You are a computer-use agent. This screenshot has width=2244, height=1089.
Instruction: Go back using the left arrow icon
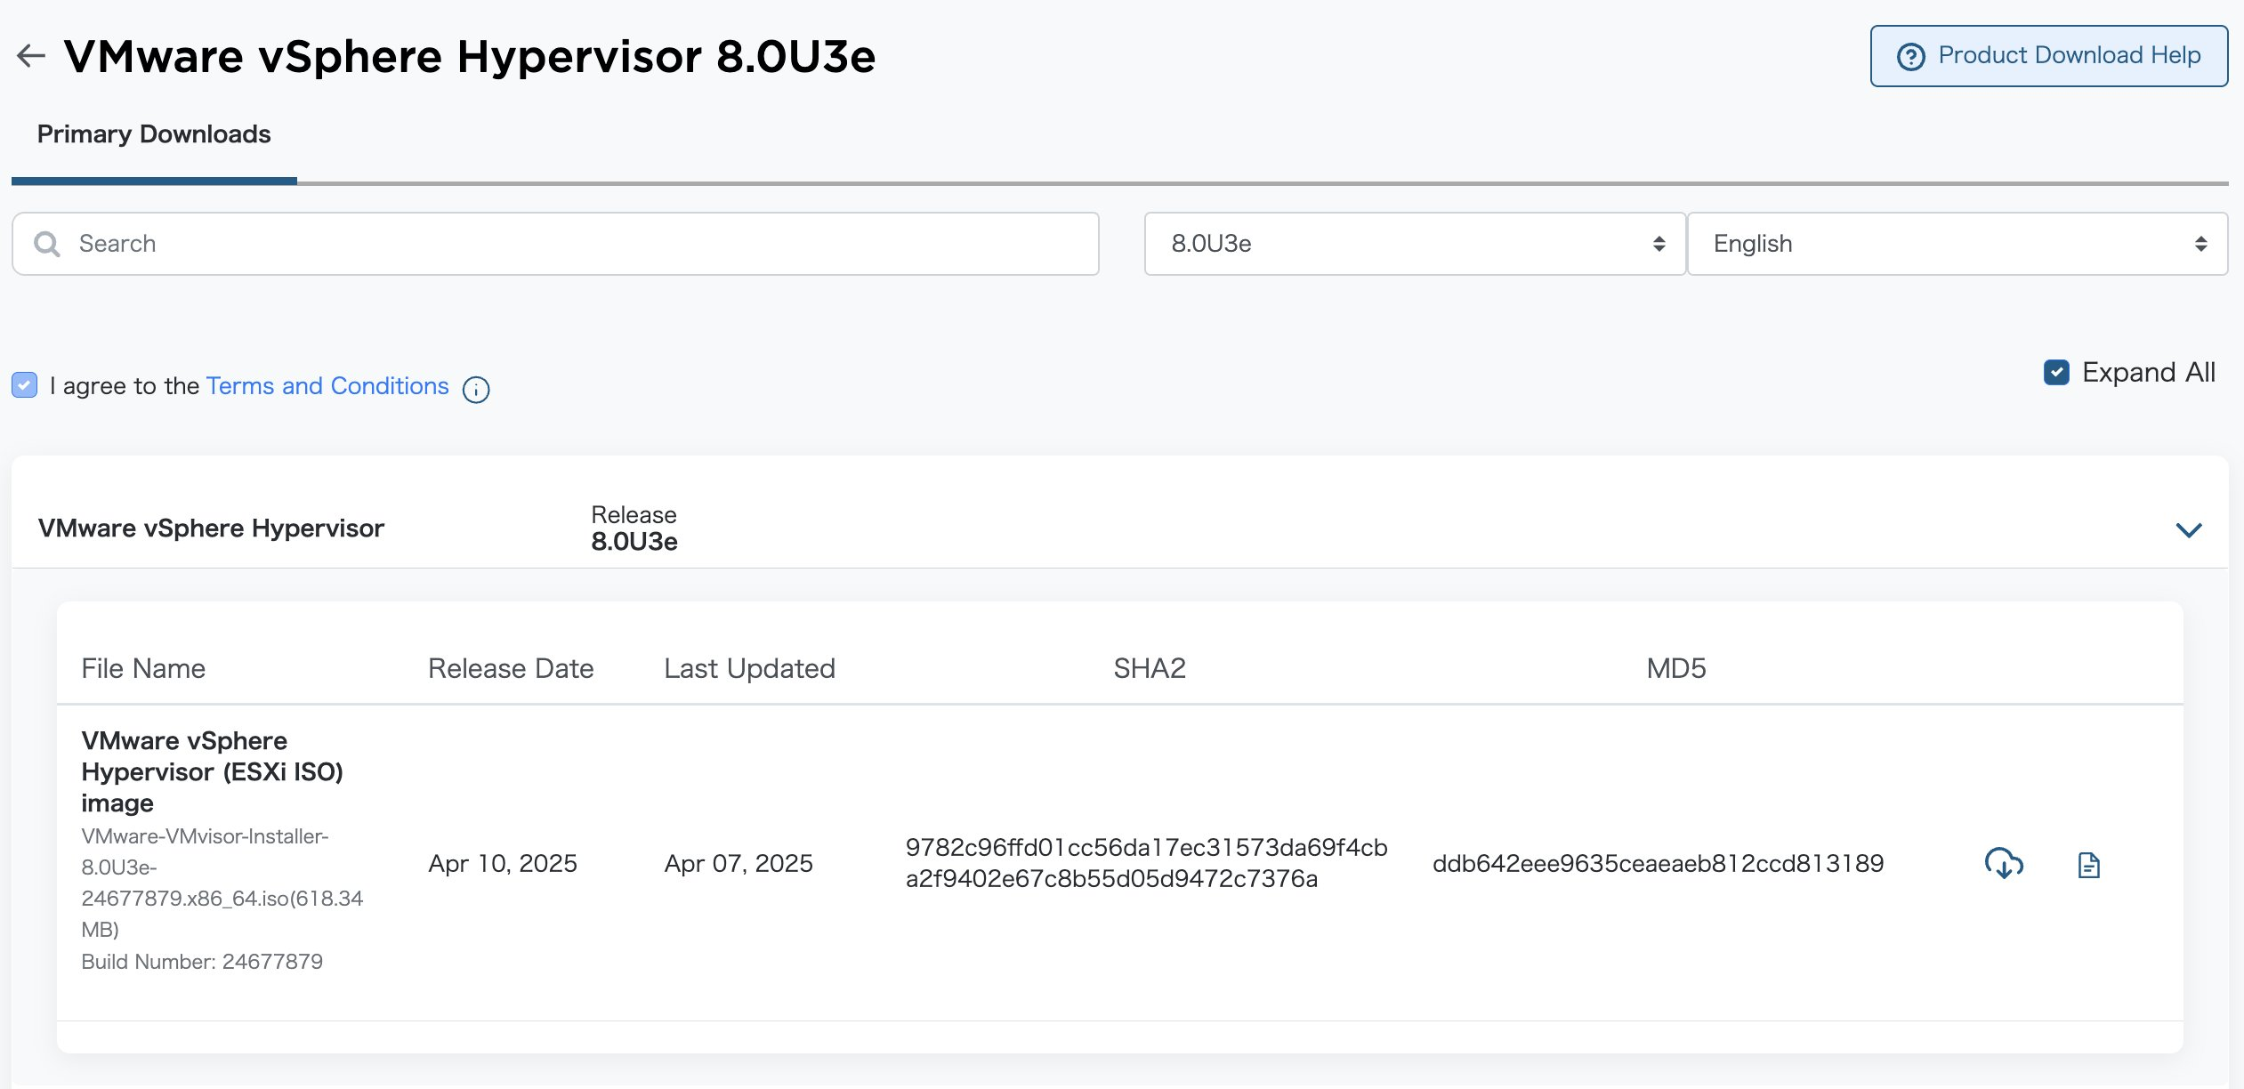point(31,56)
